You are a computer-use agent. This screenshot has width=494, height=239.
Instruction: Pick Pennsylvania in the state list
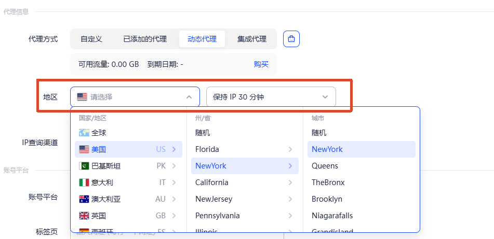click(245, 216)
